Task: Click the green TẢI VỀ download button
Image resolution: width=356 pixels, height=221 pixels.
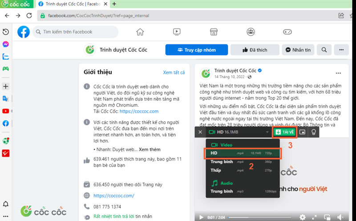Action: click(x=285, y=132)
